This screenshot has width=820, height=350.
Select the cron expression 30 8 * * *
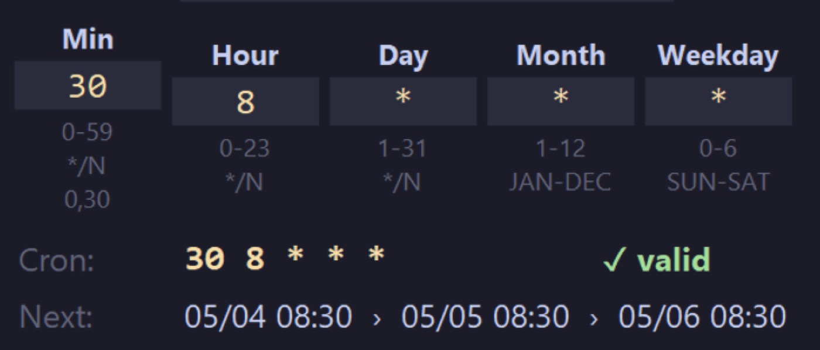[x=285, y=258]
